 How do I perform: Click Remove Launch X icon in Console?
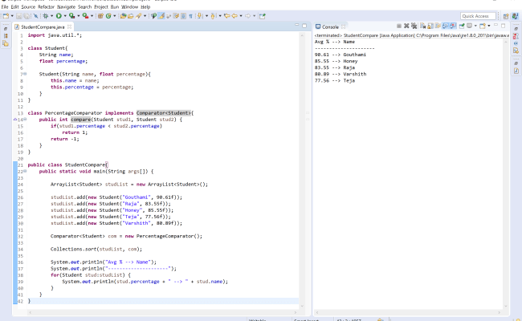pos(406,26)
